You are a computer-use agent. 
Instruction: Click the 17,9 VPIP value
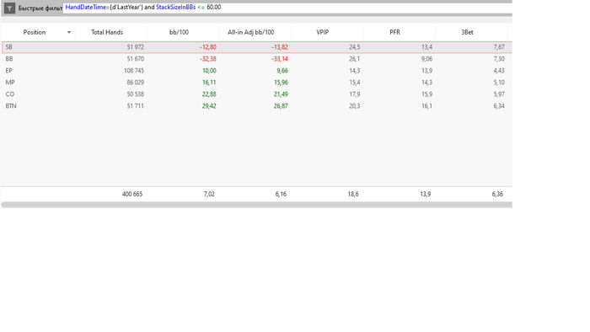click(355, 94)
